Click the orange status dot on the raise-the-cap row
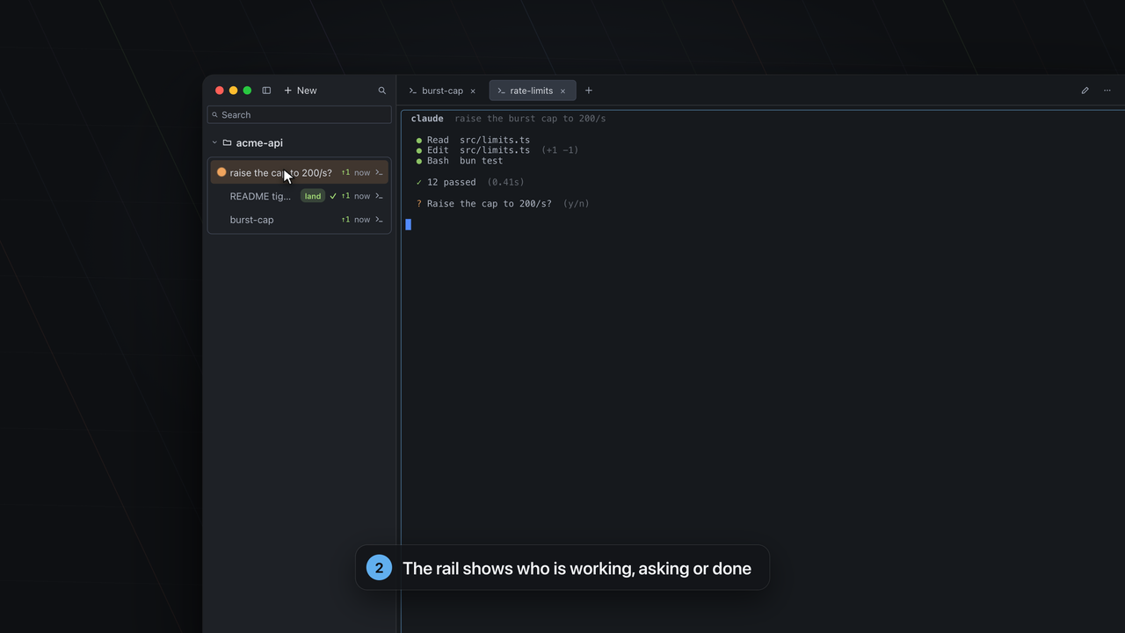 tap(221, 172)
